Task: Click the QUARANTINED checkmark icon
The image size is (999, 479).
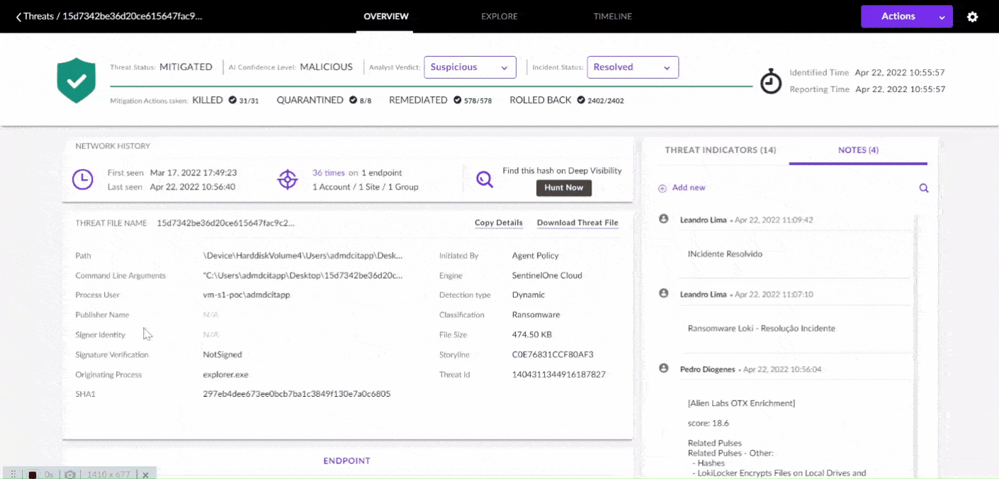Action: 353,100
